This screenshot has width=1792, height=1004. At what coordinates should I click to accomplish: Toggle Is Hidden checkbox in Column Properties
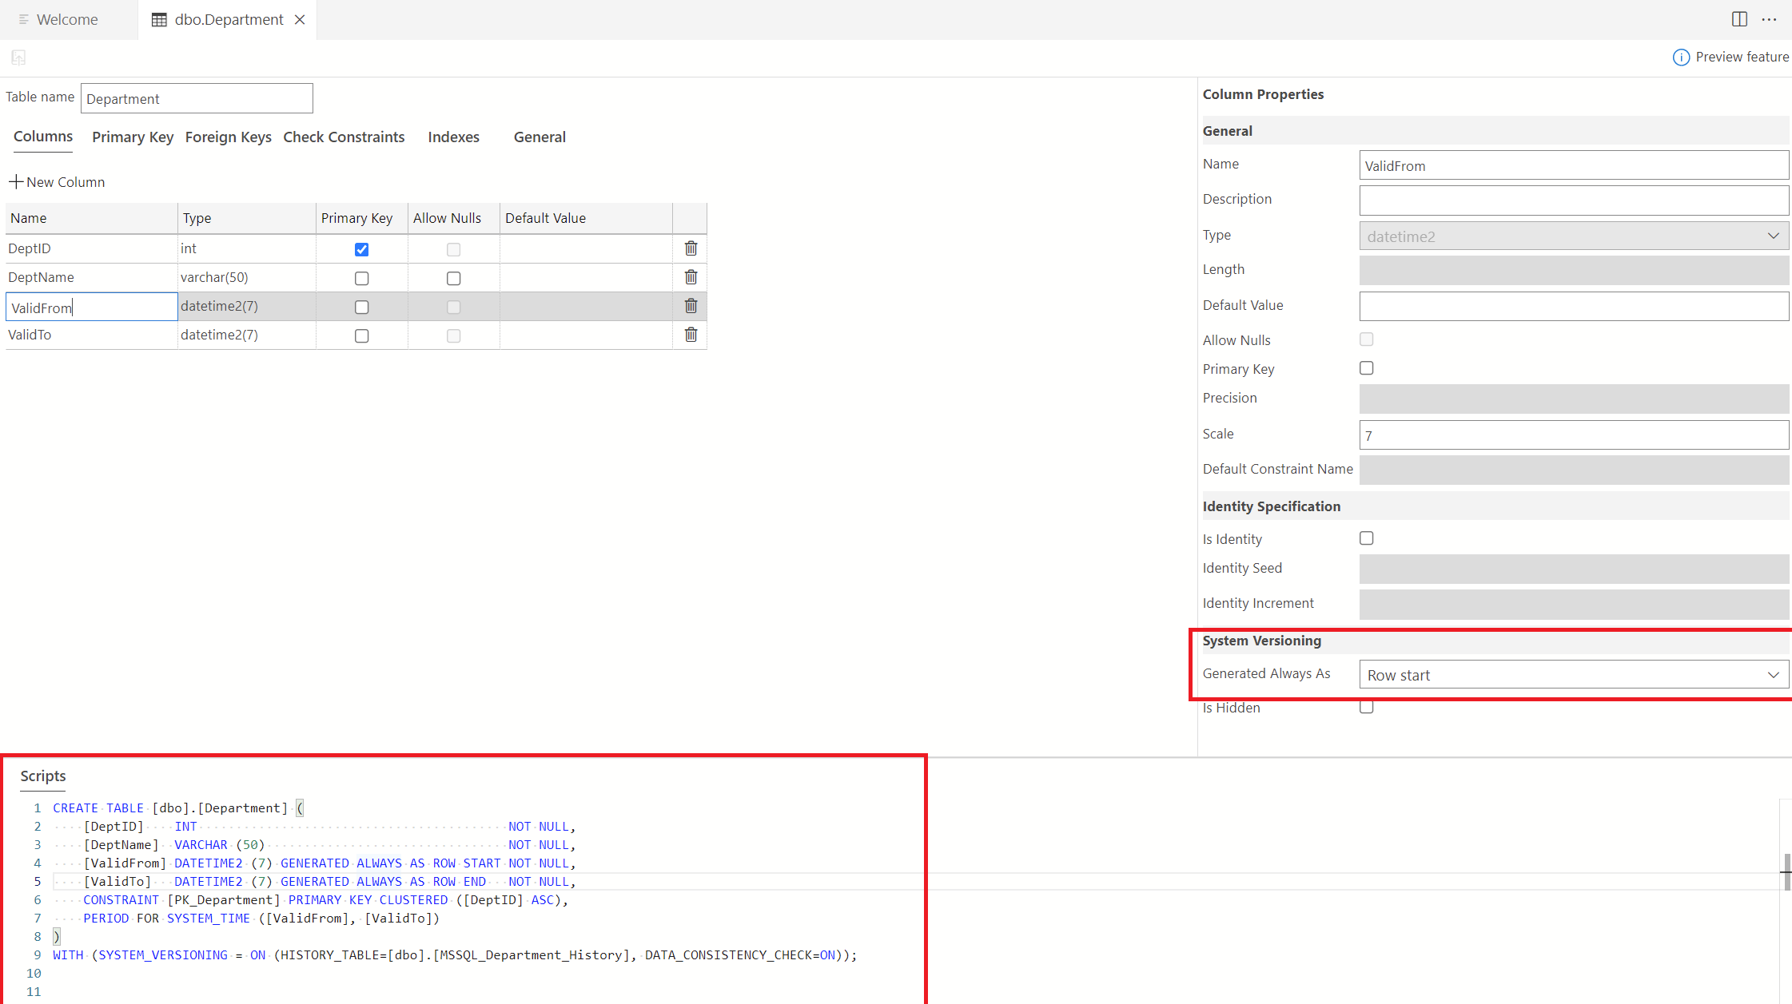[1365, 706]
